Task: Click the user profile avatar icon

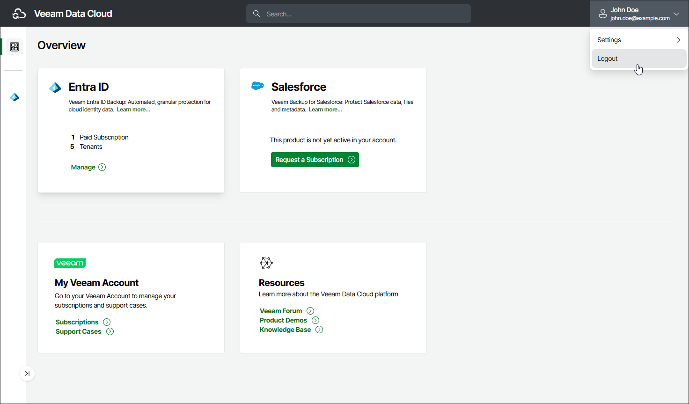Action: pos(603,14)
